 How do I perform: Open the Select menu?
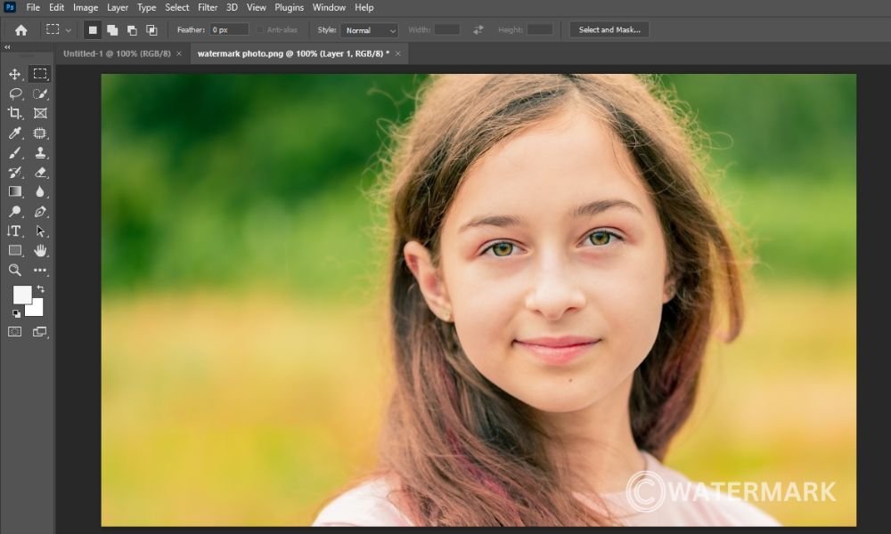click(x=176, y=7)
